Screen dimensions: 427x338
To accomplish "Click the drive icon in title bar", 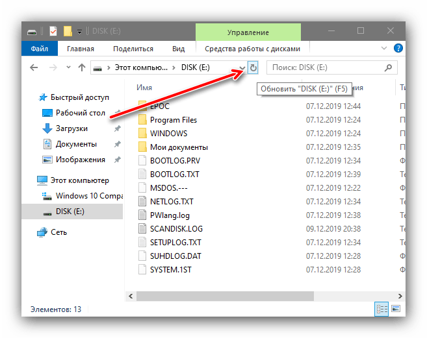I will (x=32, y=32).
